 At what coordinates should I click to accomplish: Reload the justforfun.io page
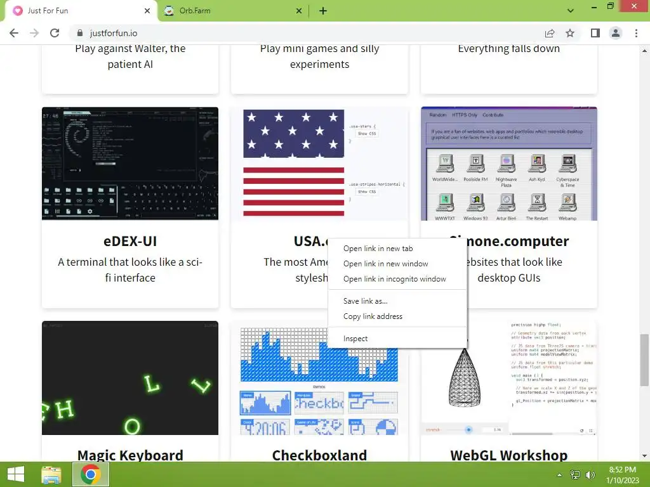tap(55, 33)
